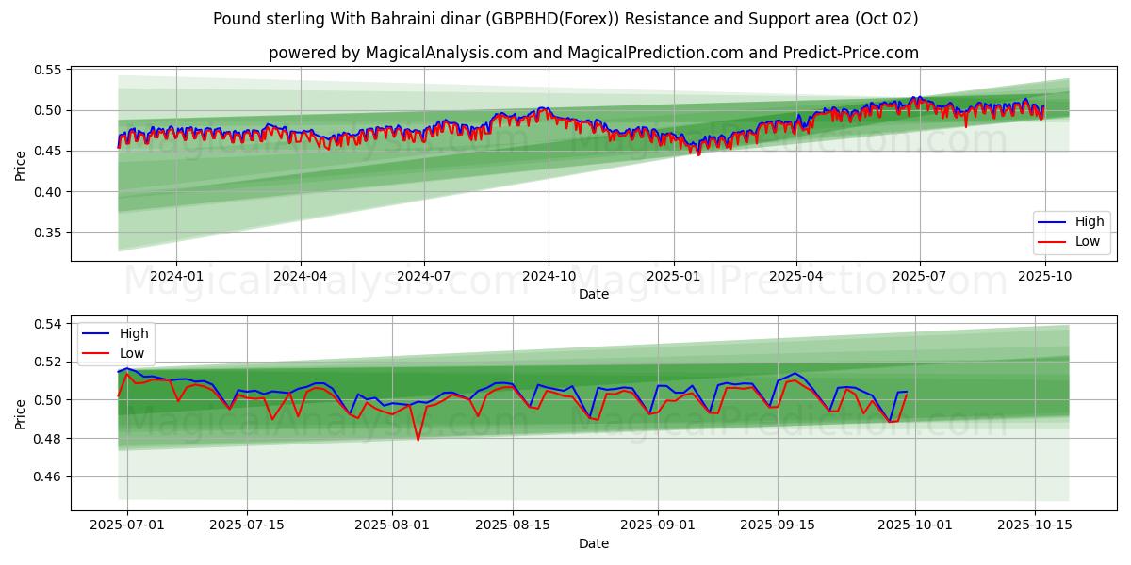The image size is (1131, 565).
Task: Click the Date axis label under the top chart
Action: (x=594, y=294)
